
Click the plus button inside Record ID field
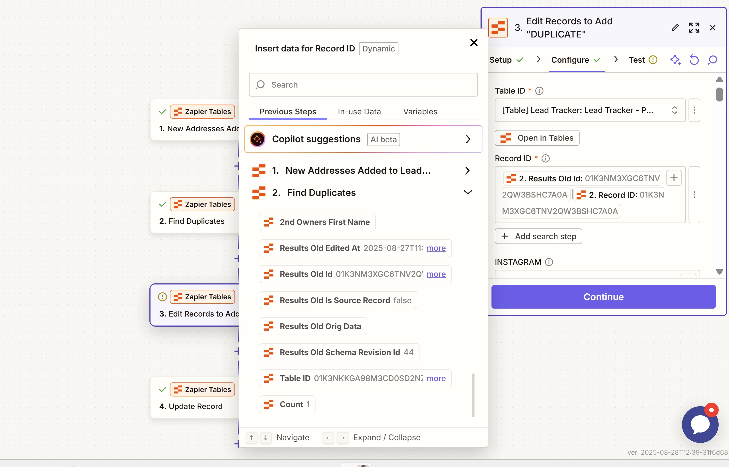tap(674, 178)
